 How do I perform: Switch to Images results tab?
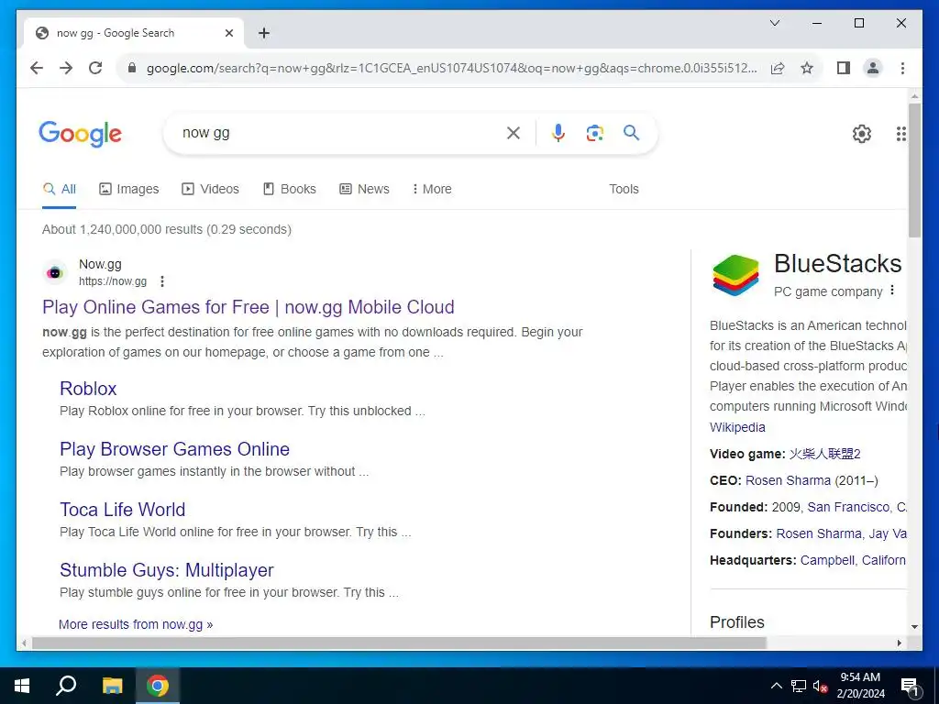coord(128,189)
